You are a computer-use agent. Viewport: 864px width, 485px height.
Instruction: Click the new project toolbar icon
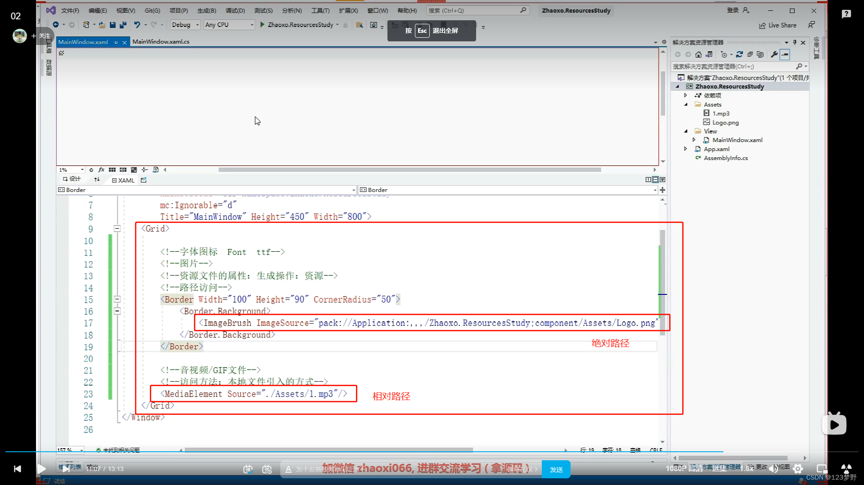coord(86,25)
